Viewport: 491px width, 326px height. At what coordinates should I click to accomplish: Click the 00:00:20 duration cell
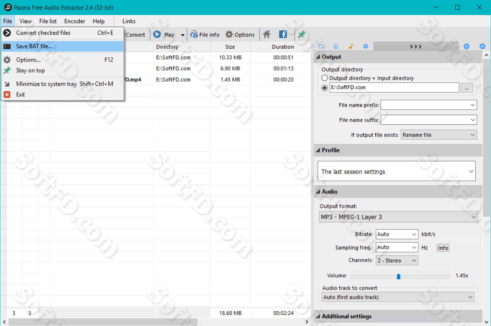pyautogui.click(x=283, y=80)
